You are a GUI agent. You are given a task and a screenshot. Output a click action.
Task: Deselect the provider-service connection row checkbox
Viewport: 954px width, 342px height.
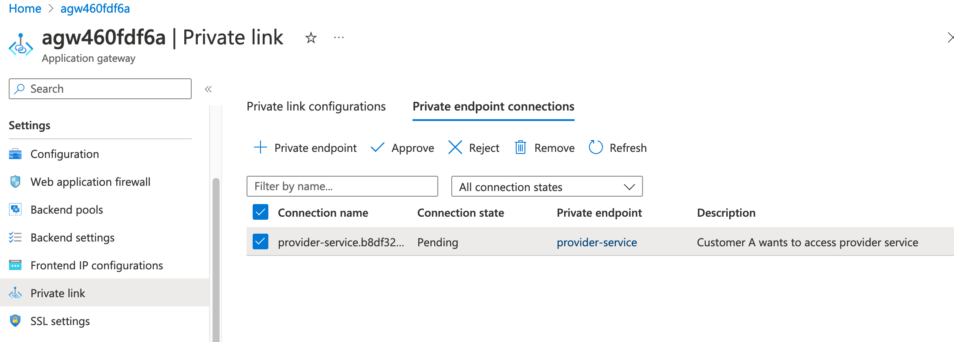click(x=260, y=241)
